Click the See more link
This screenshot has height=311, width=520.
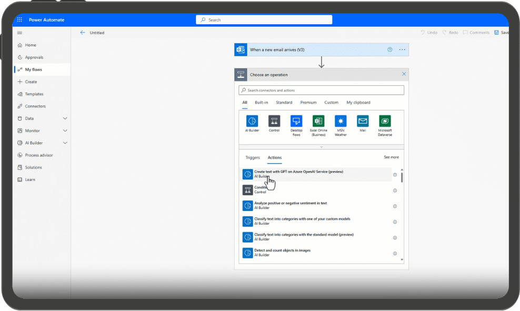392,157
